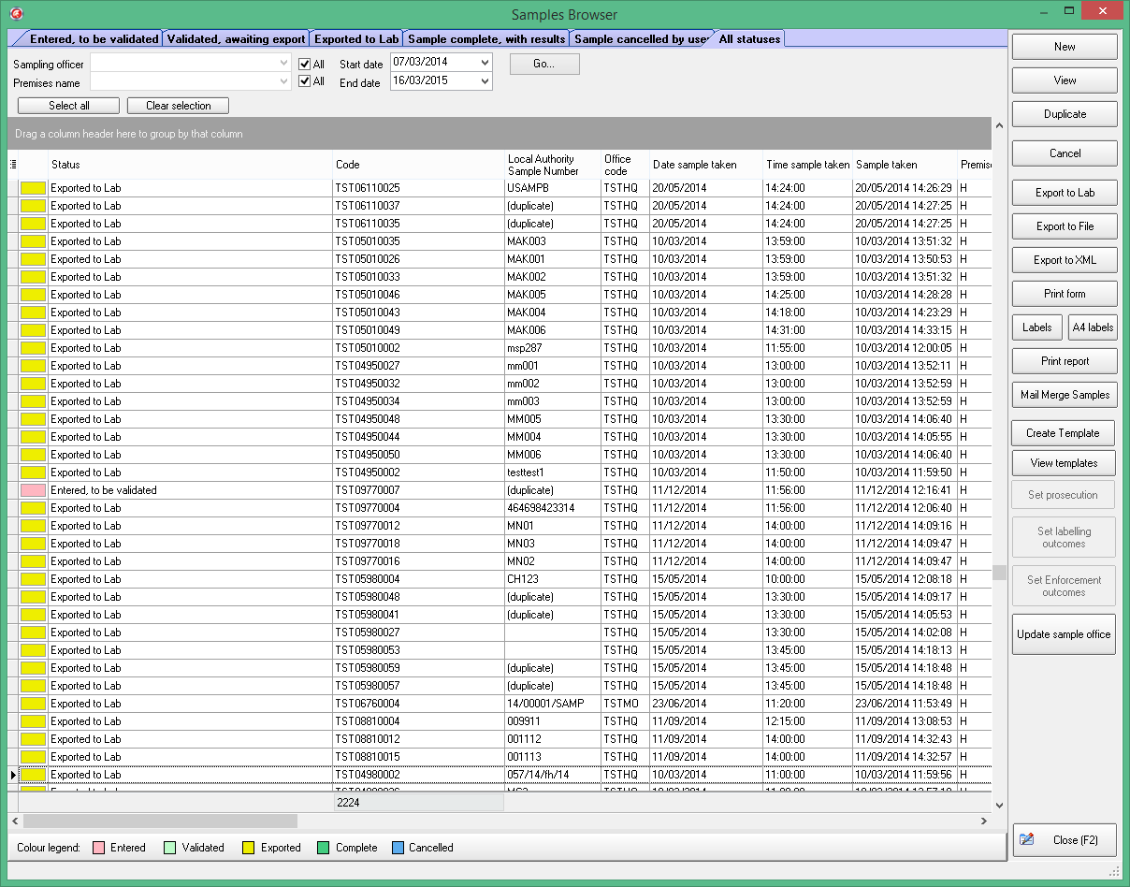Click the Labels button
The height and width of the screenshot is (887, 1130).
(1037, 327)
